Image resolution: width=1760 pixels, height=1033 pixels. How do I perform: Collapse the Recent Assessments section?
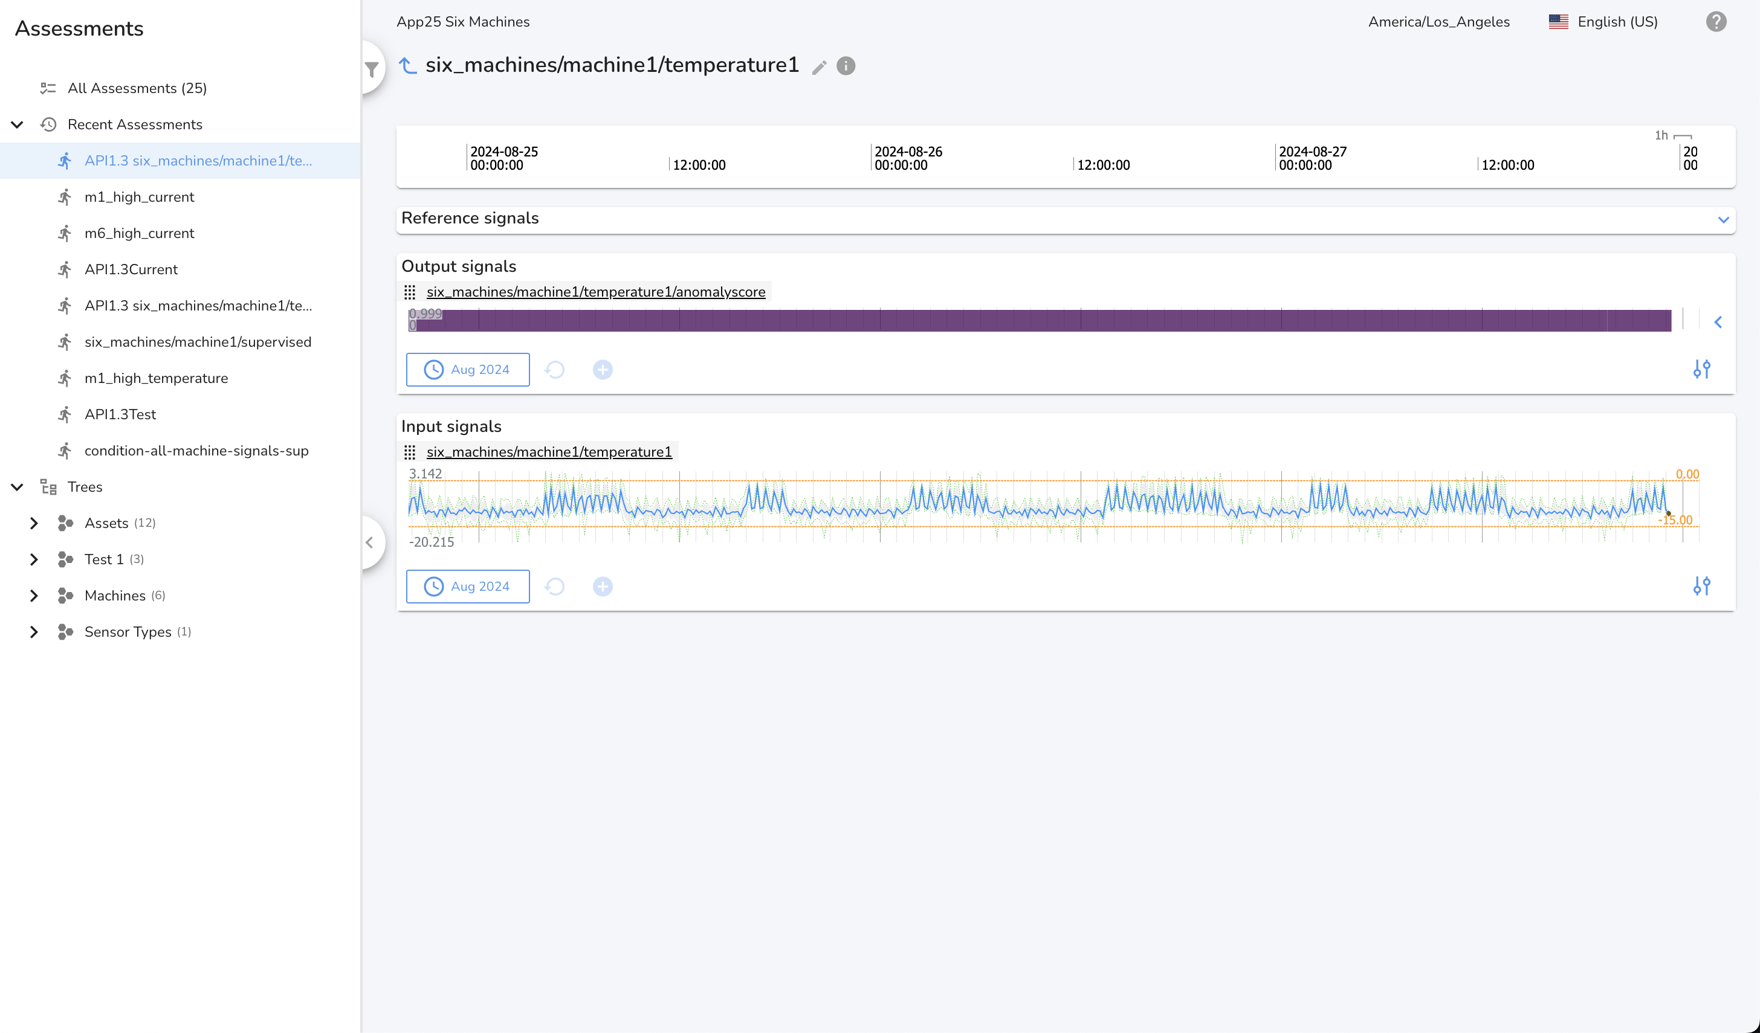tap(18, 124)
